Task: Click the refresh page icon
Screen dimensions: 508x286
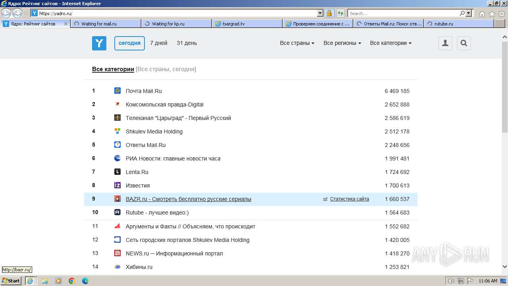Action: (340, 13)
